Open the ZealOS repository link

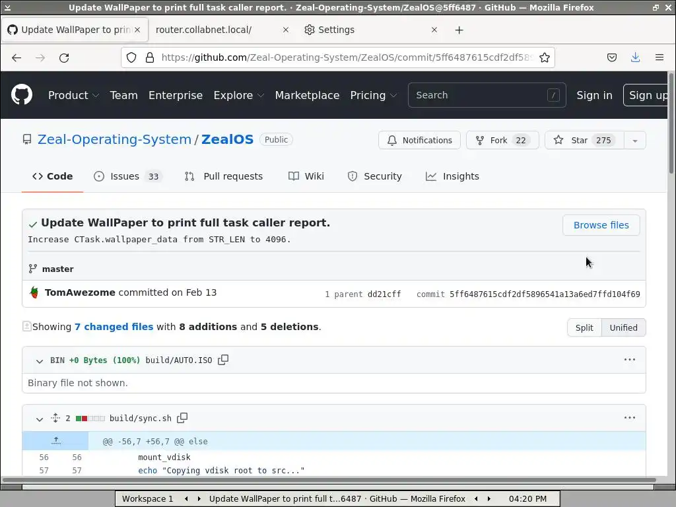[x=227, y=140]
